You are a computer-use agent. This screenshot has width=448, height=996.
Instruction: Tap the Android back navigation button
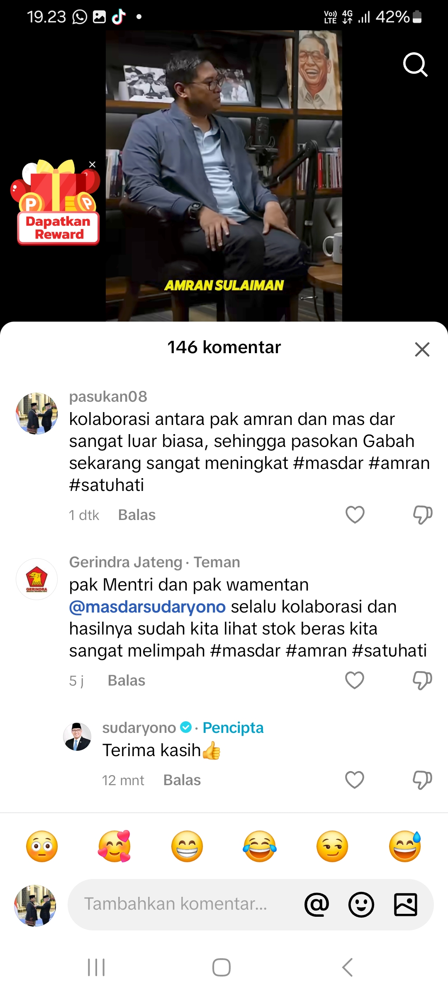[348, 967]
